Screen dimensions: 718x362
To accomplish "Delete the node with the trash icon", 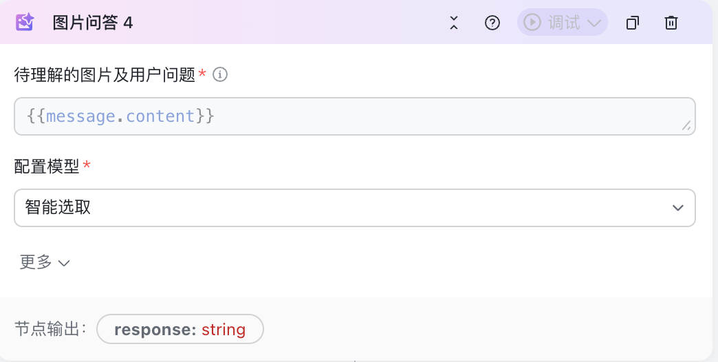I will (x=671, y=23).
